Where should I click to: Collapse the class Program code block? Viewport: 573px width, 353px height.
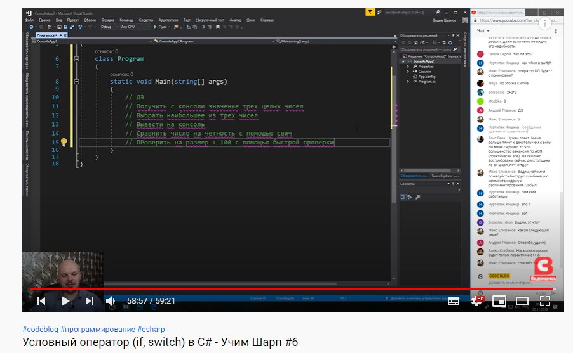click(x=76, y=59)
